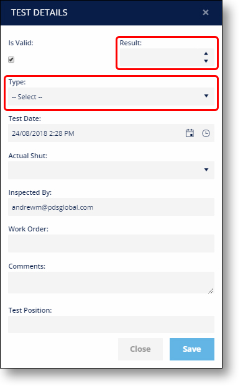Toggle the Is Valid checkbox

[11, 60]
